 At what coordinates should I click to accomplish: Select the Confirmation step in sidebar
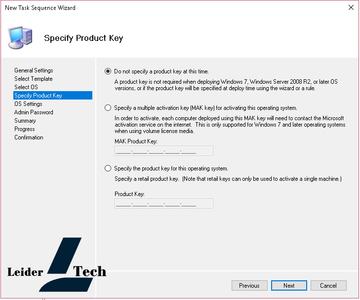tap(29, 137)
